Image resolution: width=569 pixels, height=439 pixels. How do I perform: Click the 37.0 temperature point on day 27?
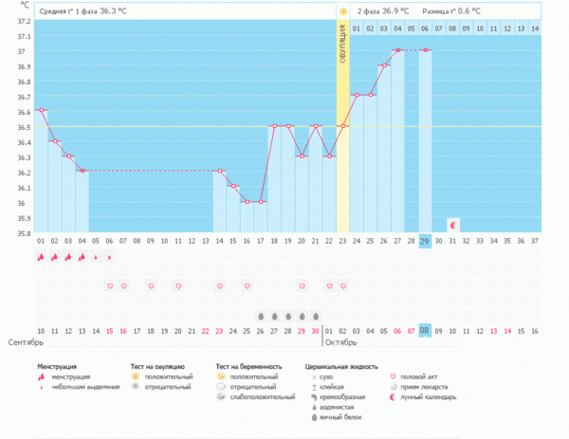point(398,50)
